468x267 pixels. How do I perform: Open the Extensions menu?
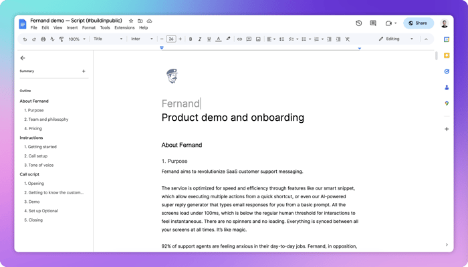coord(124,28)
